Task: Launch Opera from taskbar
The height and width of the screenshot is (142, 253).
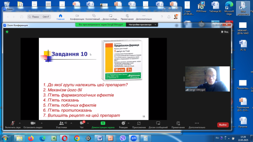Action: click(x=65, y=138)
